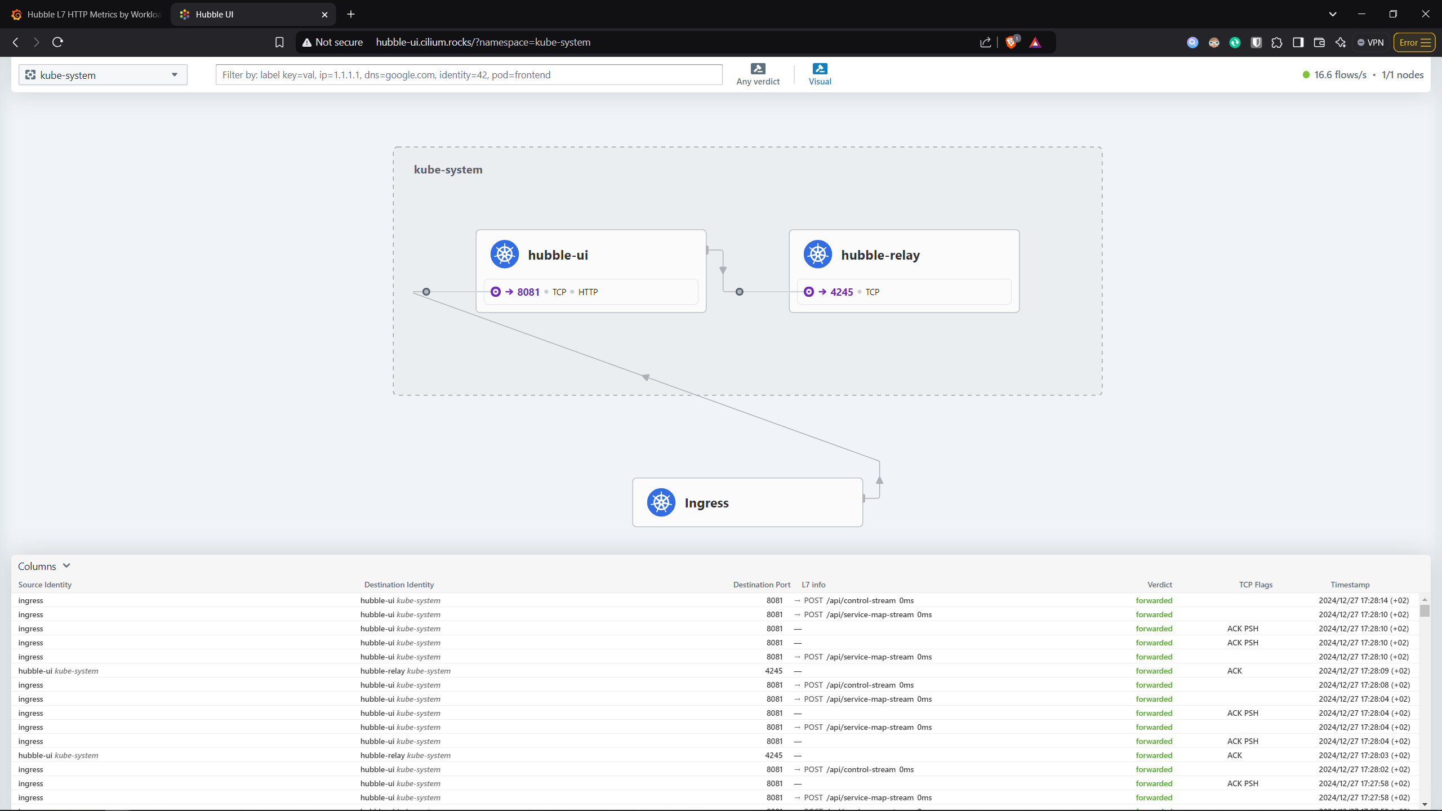Open the Visual options icon
This screenshot has width=1442, height=811.
click(x=820, y=69)
